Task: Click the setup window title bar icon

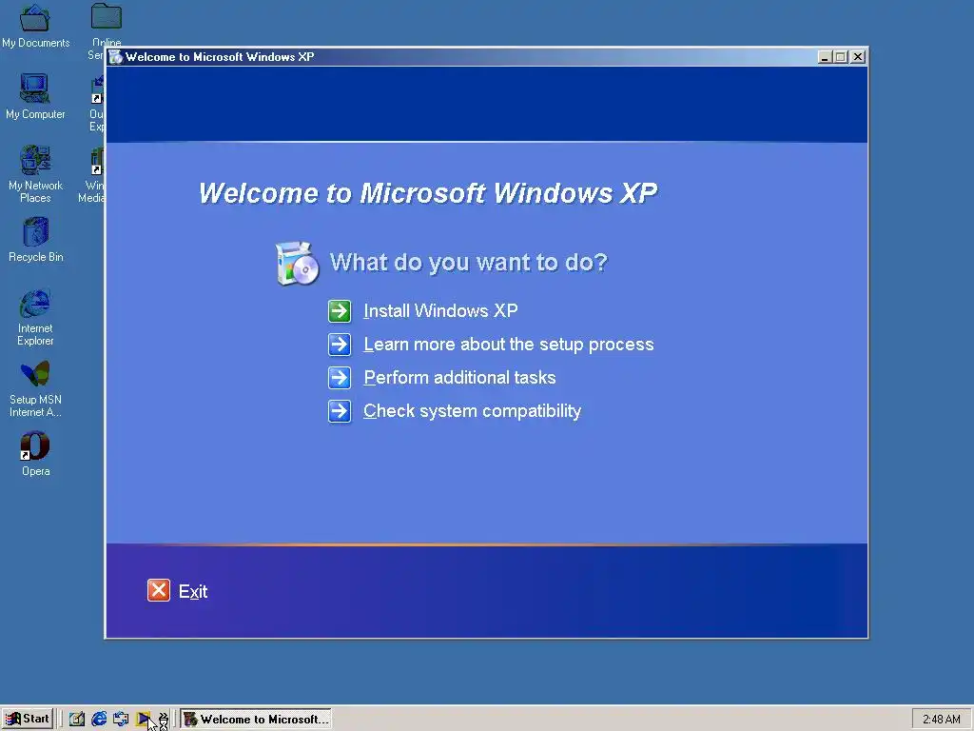Action: tap(115, 57)
